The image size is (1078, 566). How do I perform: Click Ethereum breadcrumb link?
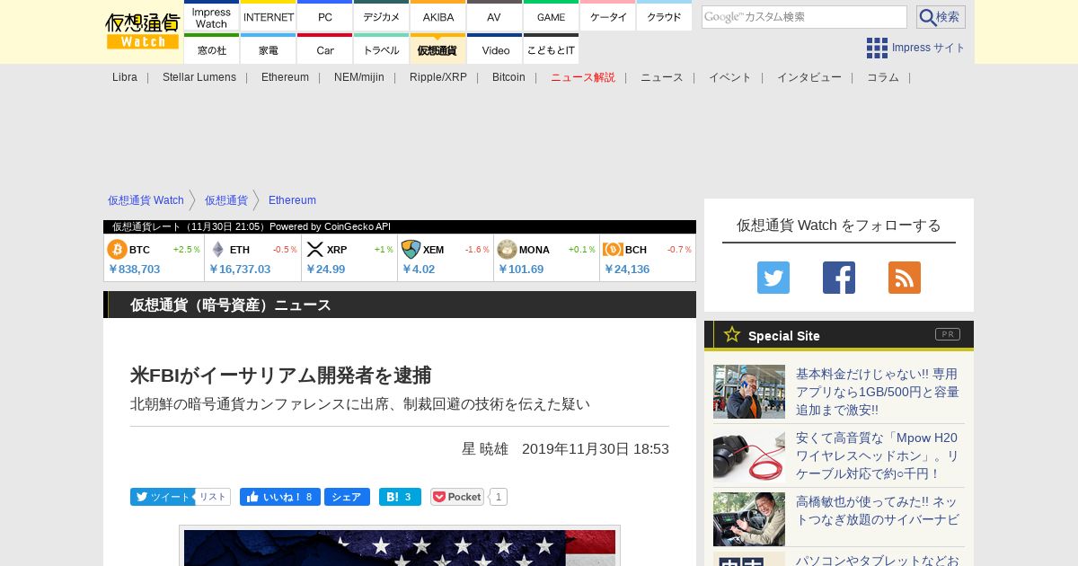[292, 200]
